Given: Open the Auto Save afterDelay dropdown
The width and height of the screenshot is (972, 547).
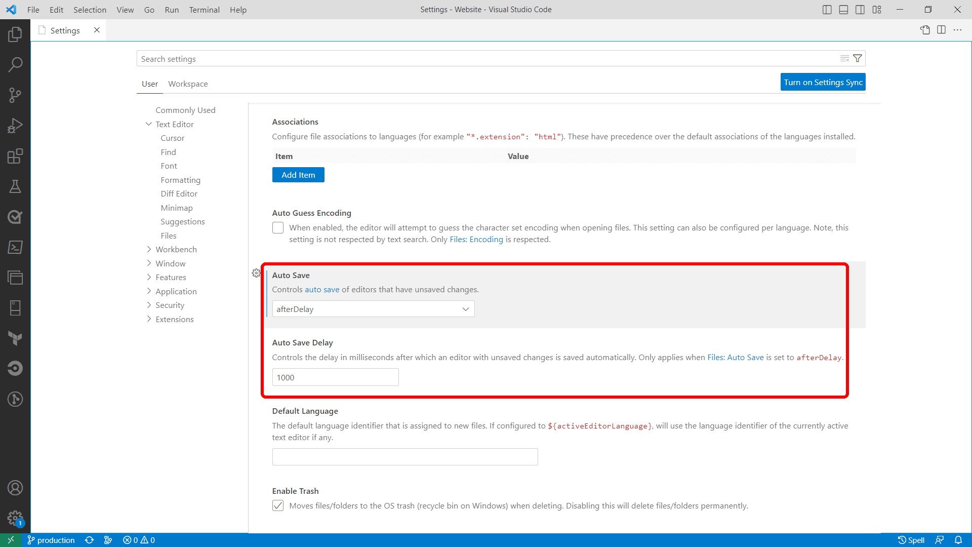Looking at the screenshot, I should (373, 309).
